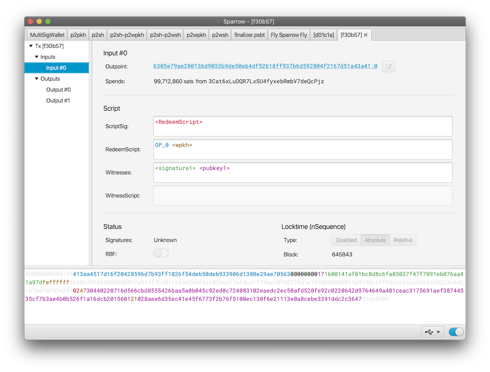Select Disabled locktime type
Viewport: 490px width, 372px height.
click(346, 240)
